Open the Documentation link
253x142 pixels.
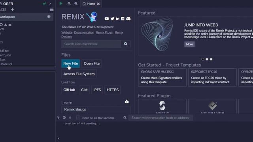click(x=84, y=32)
